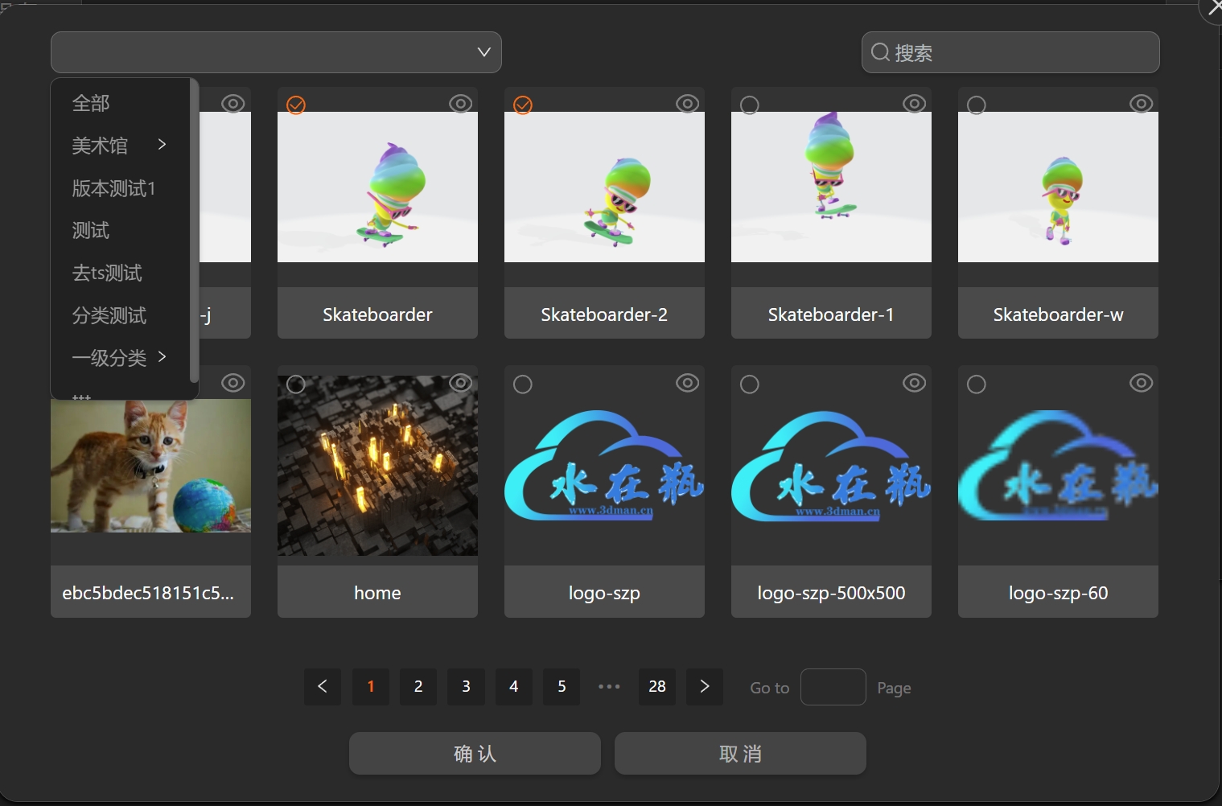Open the Skateboarder thumbnail
Screen dimensions: 1222x806
click(377, 187)
